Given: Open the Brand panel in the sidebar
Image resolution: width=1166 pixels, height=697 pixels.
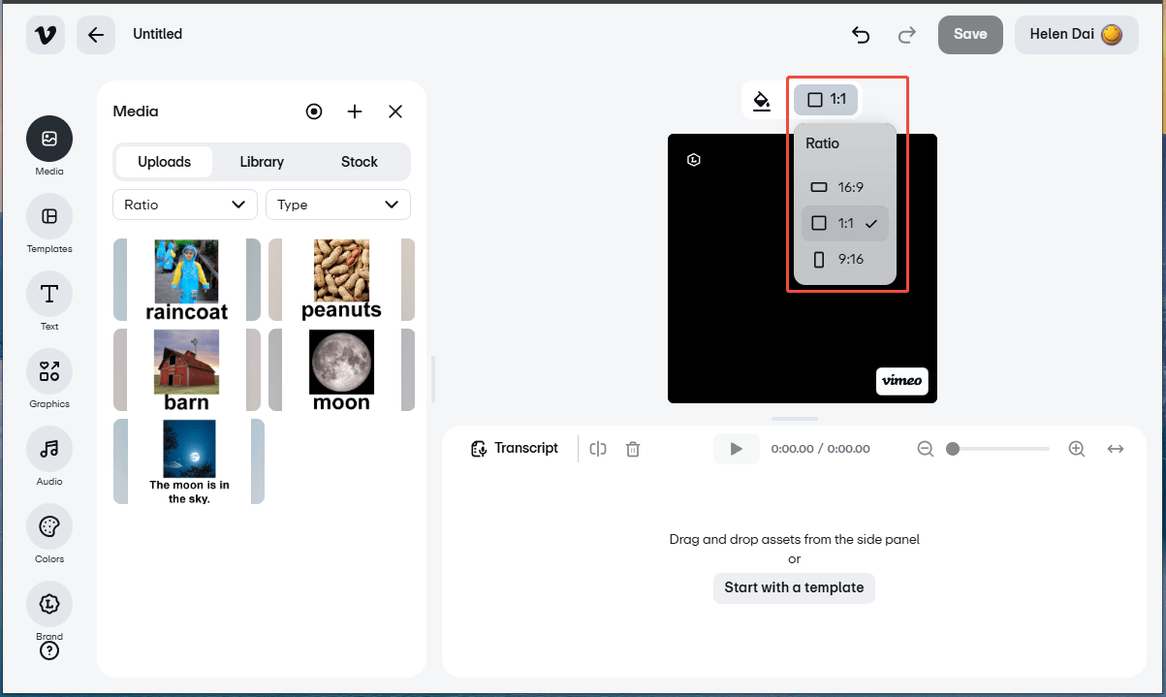Looking at the screenshot, I should (x=48, y=603).
